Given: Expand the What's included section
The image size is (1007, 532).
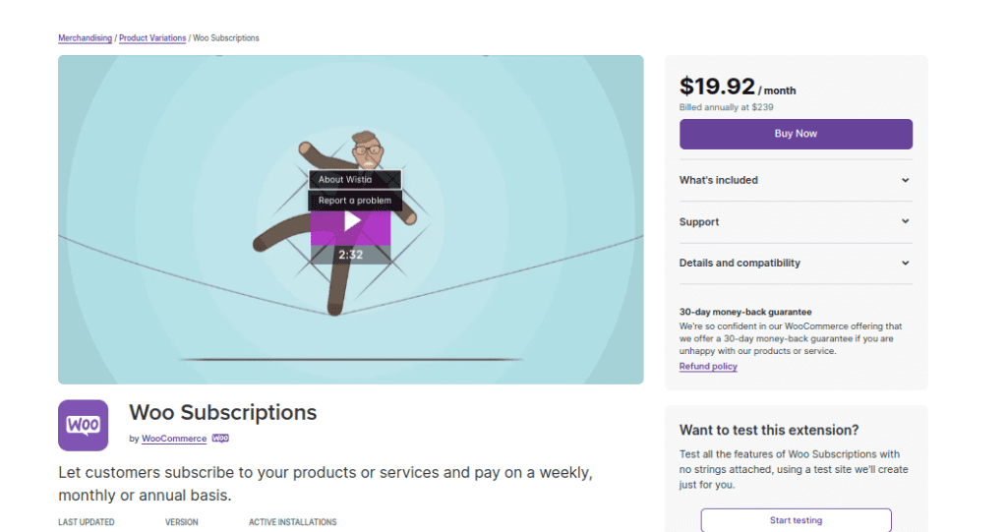Looking at the screenshot, I should tap(796, 181).
